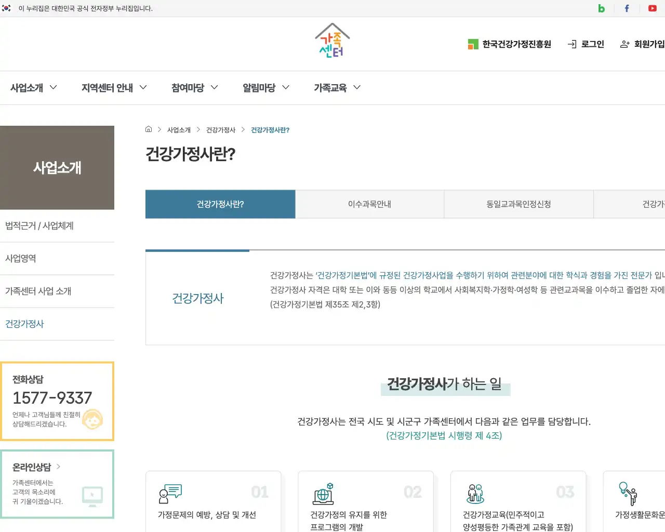The image size is (665, 532).
Task: Open 사업영역 in the sidebar
Action: [x=57, y=259]
